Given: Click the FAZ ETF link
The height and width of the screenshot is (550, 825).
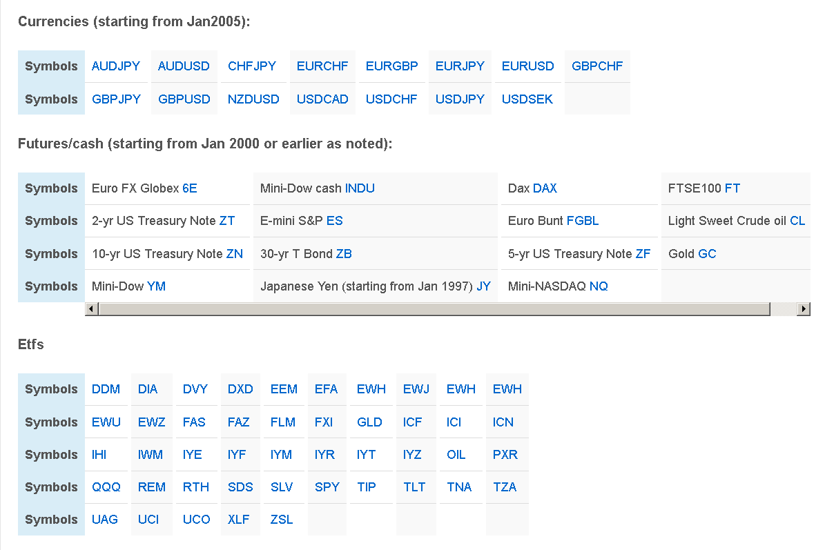Looking at the screenshot, I should pos(238,422).
